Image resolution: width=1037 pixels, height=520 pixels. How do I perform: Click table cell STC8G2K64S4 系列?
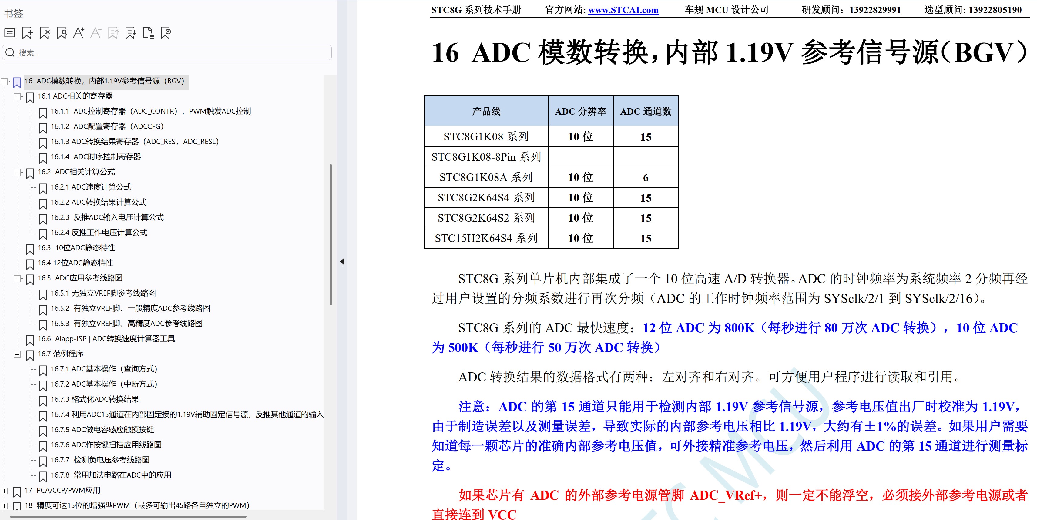[486, 198]
